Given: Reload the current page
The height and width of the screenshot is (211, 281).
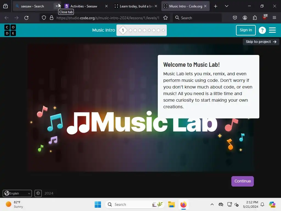Looking at the screenshot, I should 26,18.
